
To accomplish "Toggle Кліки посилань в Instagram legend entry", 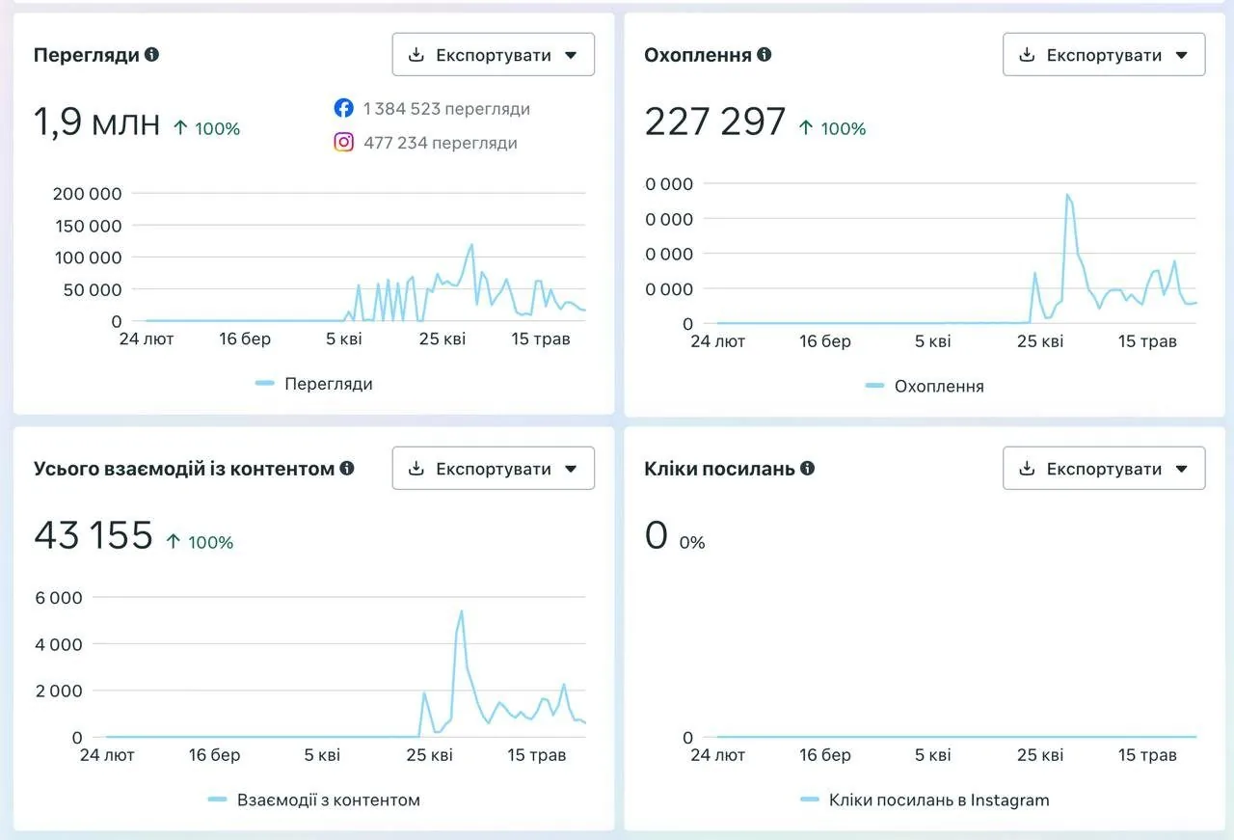I will tap(925, 799).
